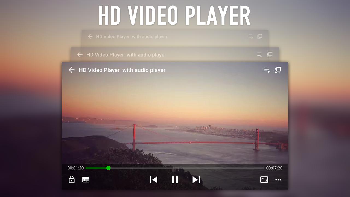Change aspect ratio with resize icon
The height and width of the screenshot is (197, 350).
(264, 180)
